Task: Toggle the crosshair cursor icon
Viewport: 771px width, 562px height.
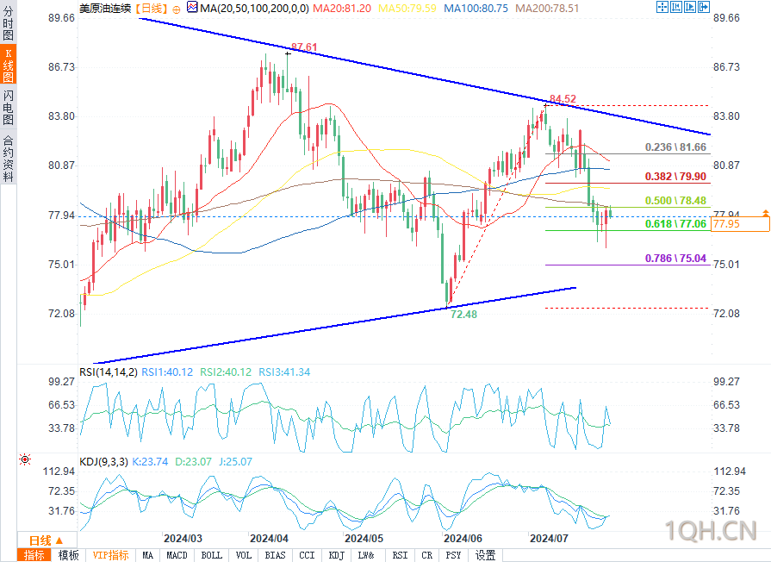Action: pos(662,7)
